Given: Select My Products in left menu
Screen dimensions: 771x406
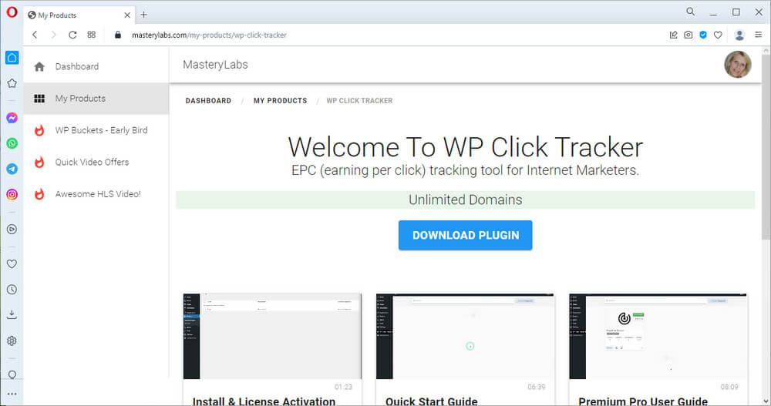Looking at the screenshot, I should (96, 99).
